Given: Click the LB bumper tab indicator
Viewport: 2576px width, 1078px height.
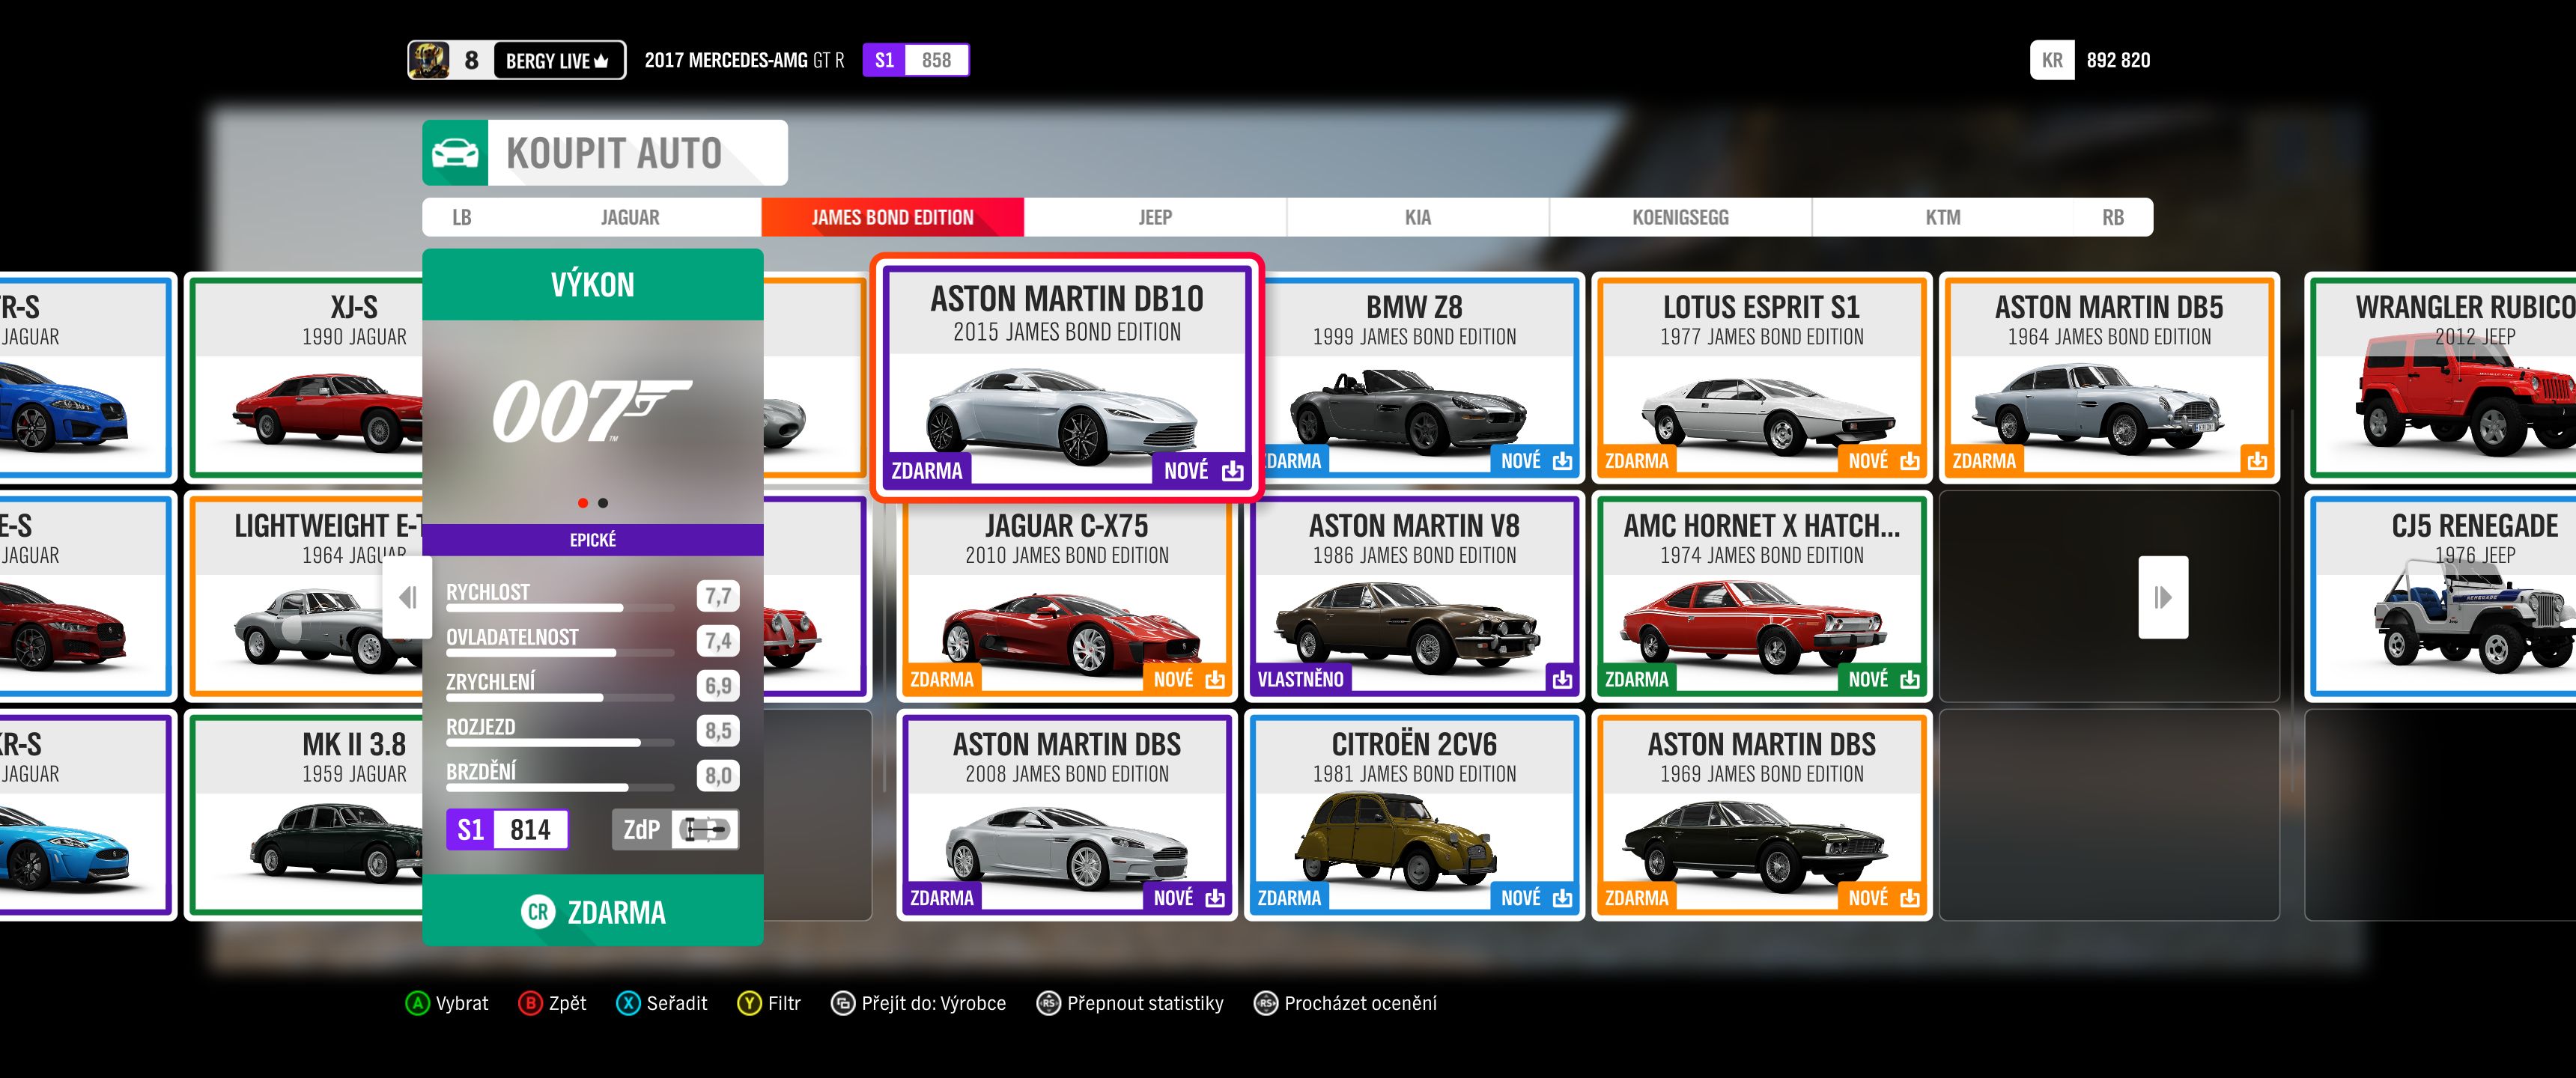Looking at the screenshot, I should click(x=461, y=218).
